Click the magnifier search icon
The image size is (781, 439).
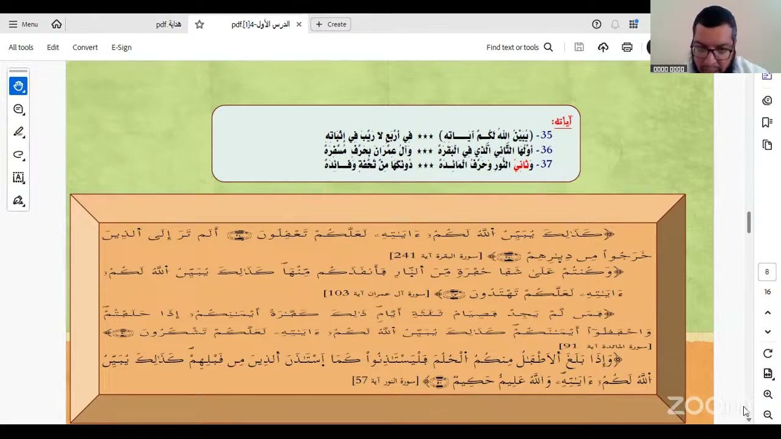[x=548, y=47]
